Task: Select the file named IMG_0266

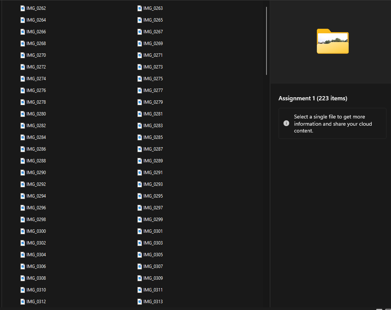Action: (x=36, y=32)
